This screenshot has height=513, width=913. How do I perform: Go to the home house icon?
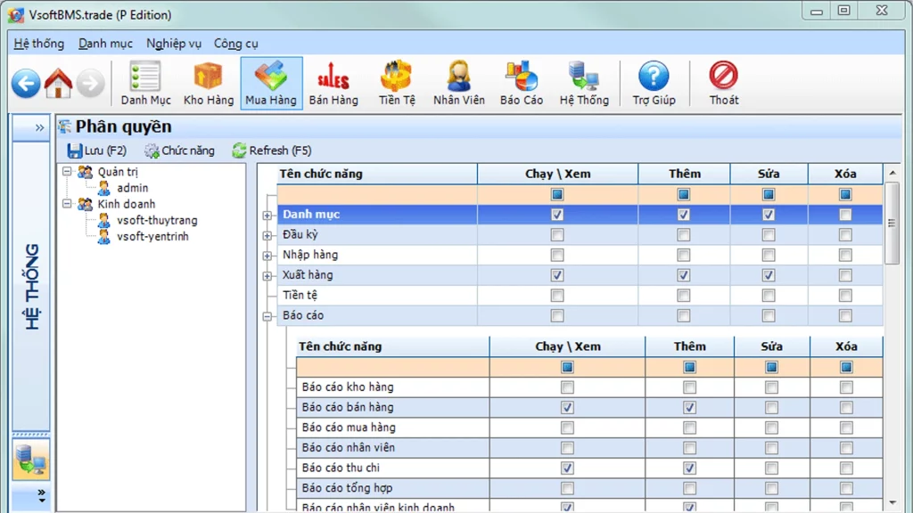click(x=59, y=84)
